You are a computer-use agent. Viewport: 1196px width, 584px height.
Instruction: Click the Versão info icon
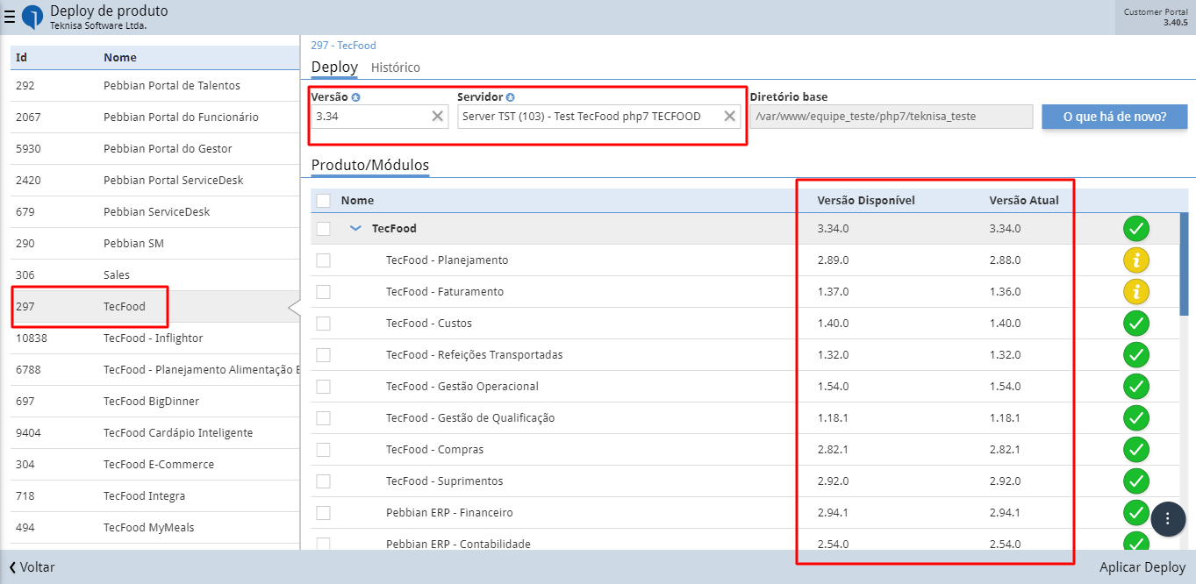[356, 97]
